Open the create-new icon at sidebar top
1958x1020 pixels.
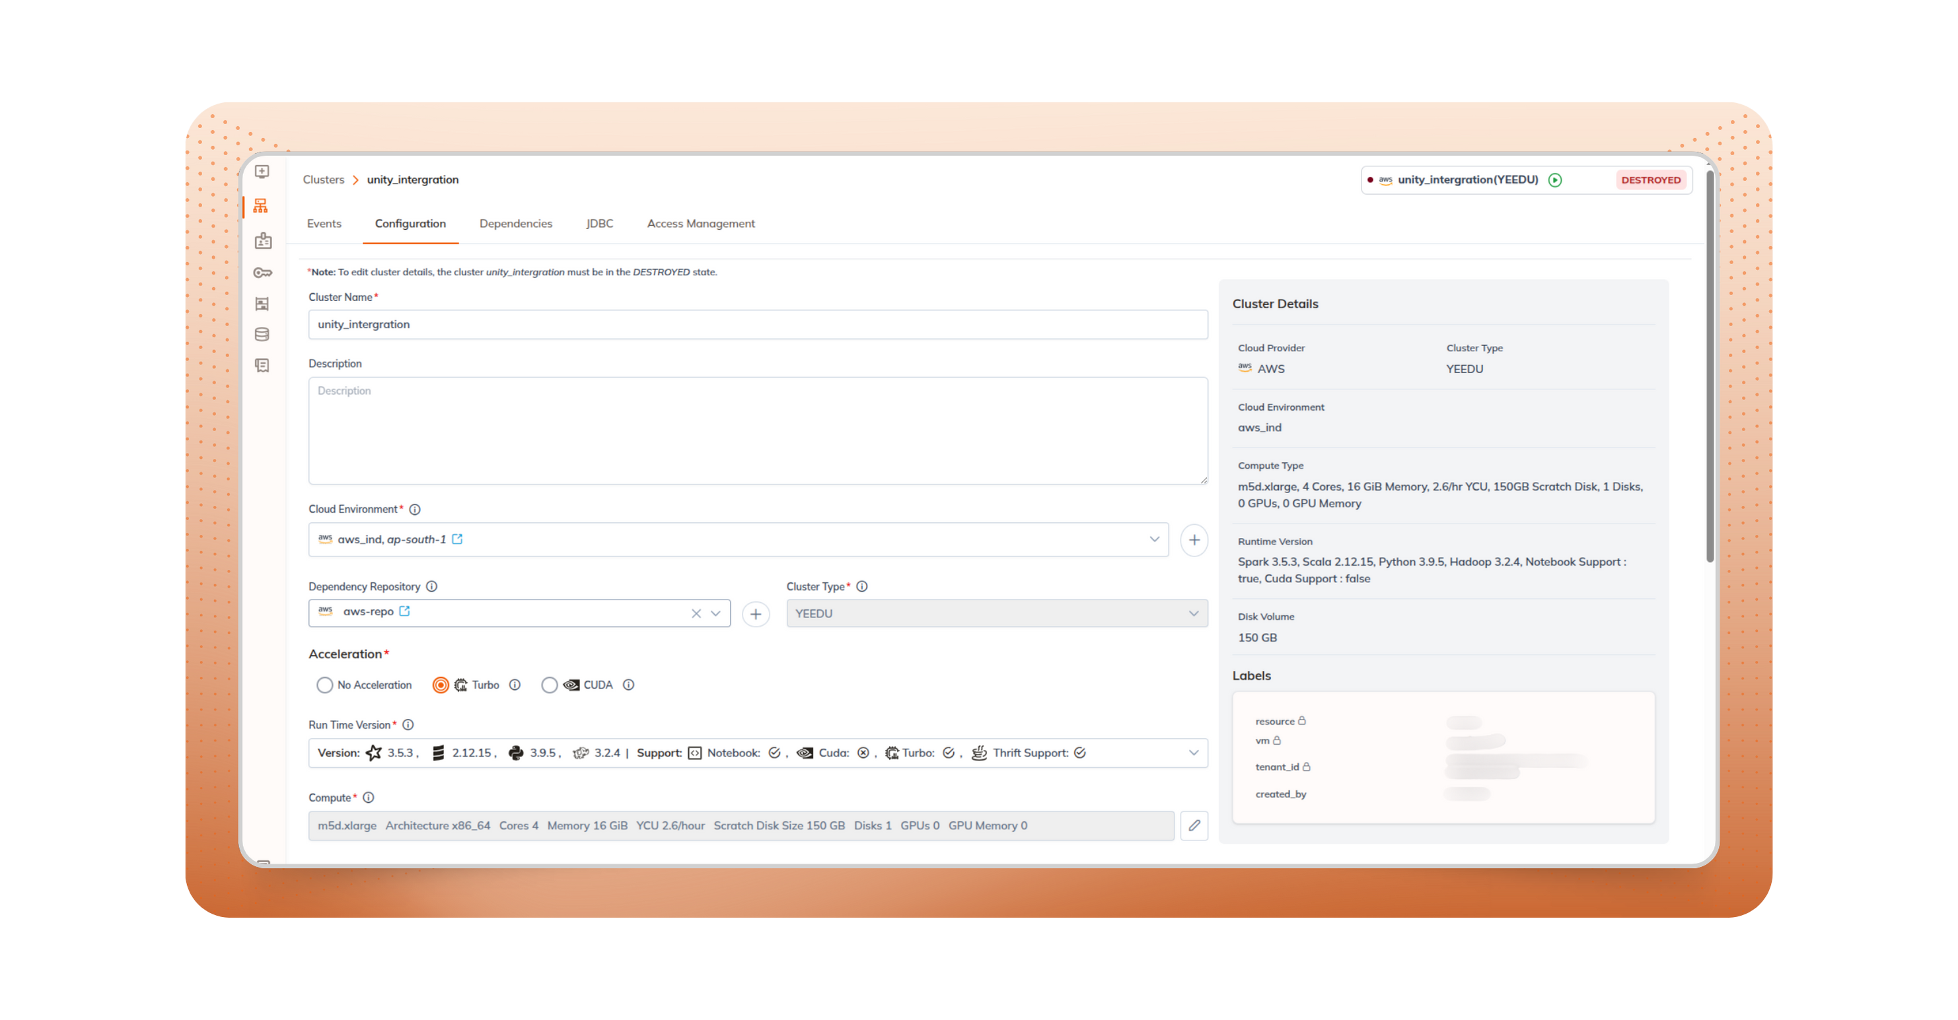click(262, 172)
